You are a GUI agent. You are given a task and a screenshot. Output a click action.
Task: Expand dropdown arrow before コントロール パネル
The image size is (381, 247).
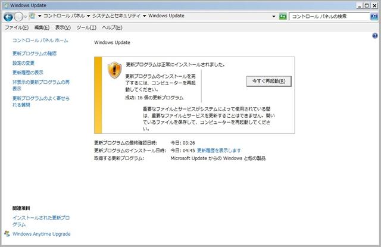(x=40, y=16)
